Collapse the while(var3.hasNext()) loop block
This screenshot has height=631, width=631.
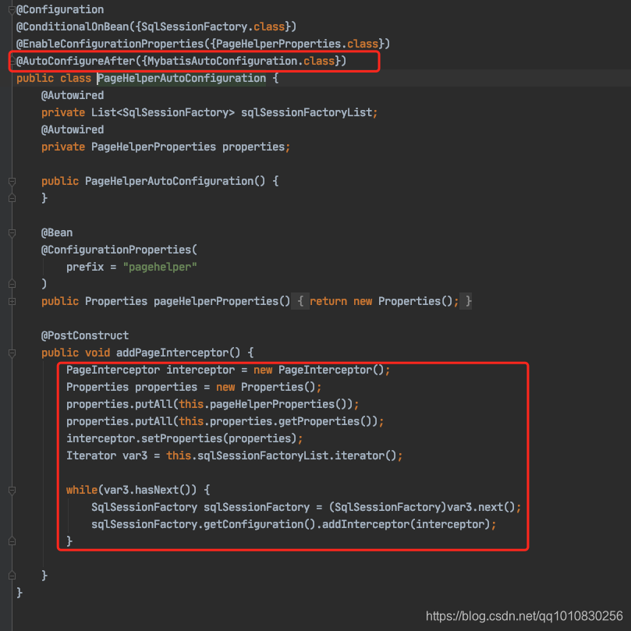click(x=11, y=490)
